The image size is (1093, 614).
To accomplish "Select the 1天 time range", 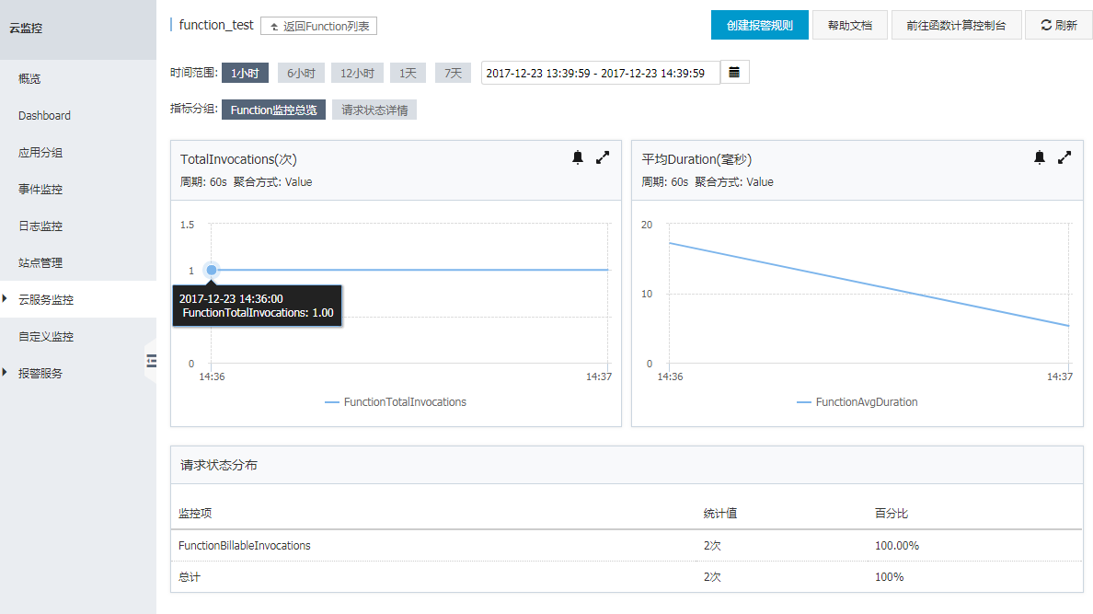I will tap(408, 74).
